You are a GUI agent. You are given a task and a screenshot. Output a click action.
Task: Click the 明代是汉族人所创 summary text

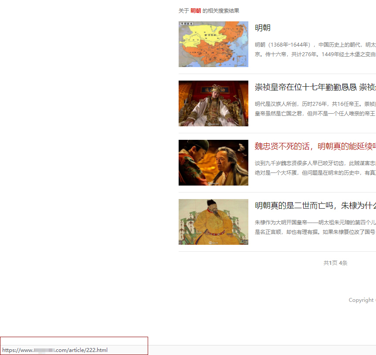(x=315, y=108)
